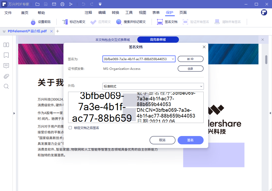Open page thumbnails panel icon

pyautogui.click(x=6, y=45)
